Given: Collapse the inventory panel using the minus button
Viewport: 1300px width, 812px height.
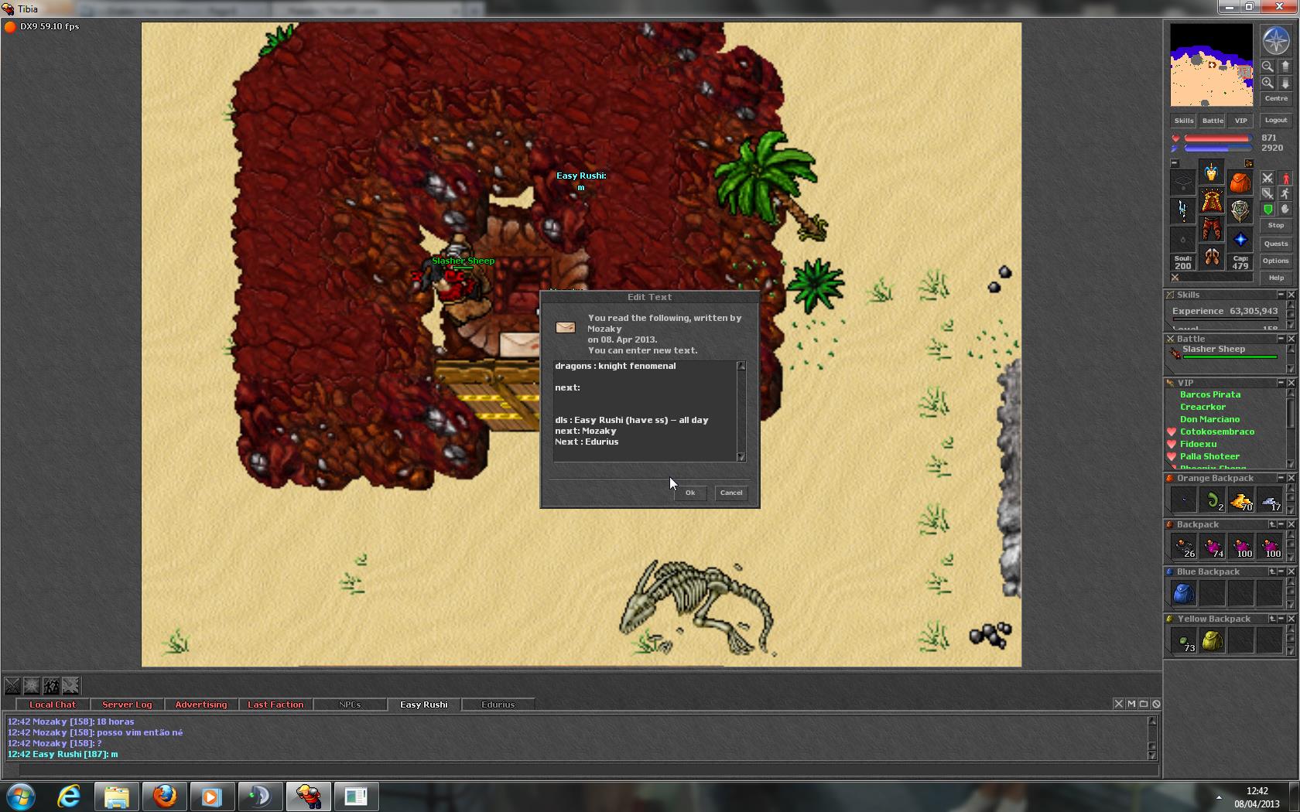Looking at the screenshot, I should [1175, 163].
